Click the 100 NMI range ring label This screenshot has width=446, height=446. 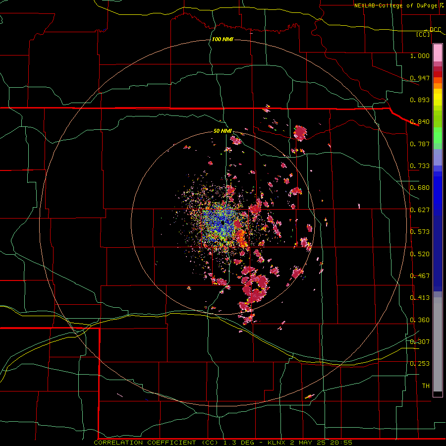click(x=223, y=39)
